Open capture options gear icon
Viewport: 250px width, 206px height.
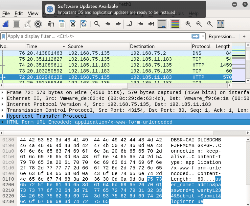tap(38, 24)
